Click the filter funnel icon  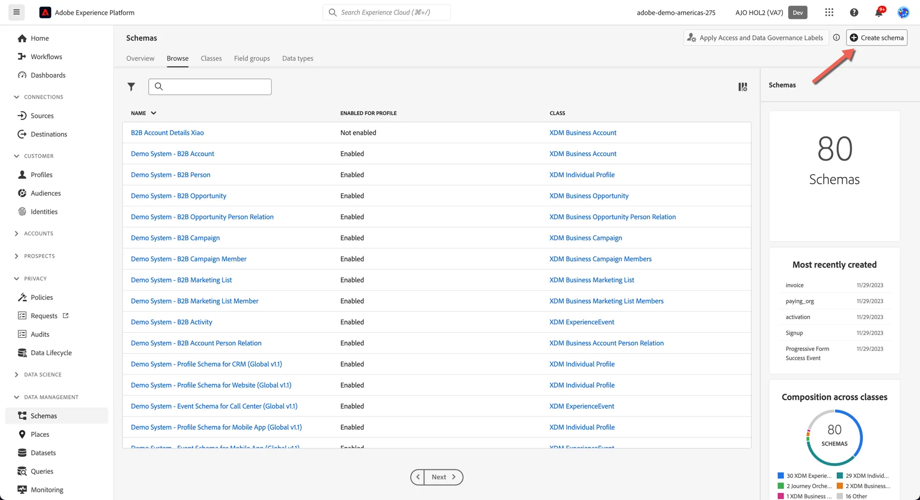click(x=131, y=87)
